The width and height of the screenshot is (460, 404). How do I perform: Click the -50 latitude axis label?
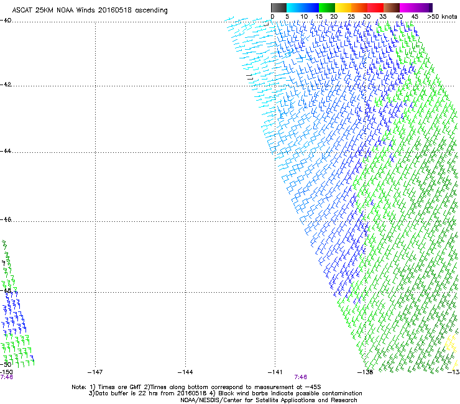(x=6, y=365)
